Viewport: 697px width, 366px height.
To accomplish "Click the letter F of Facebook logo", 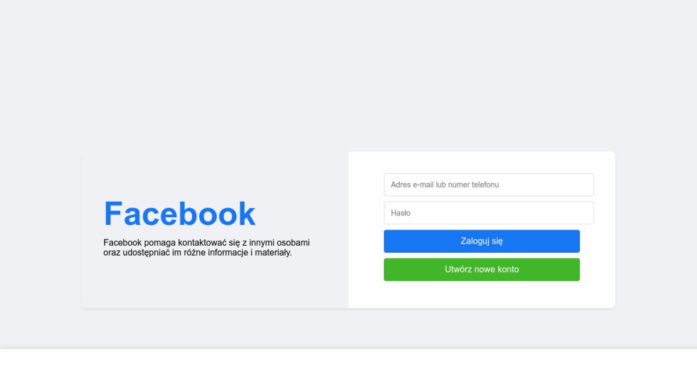I will 113,214.
